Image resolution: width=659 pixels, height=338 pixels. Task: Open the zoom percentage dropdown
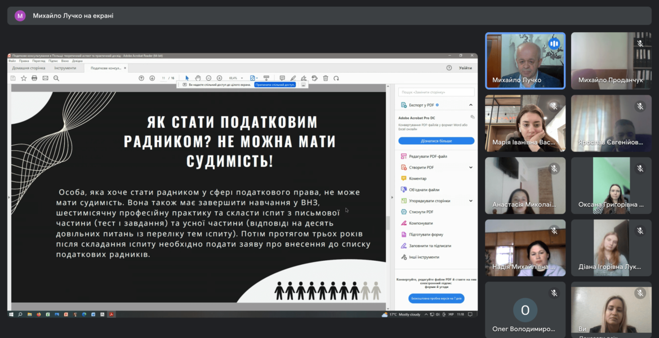[x=242, y=78]
